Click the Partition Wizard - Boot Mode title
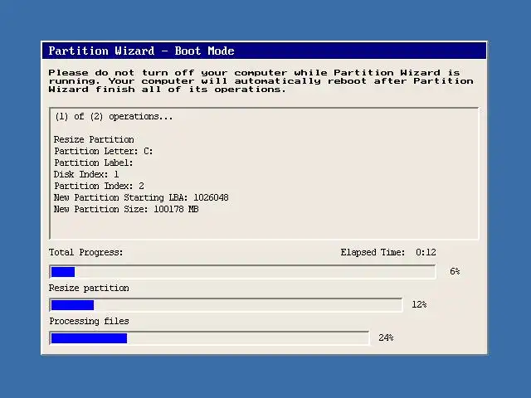Viewport: 531px width, 398px height. 142,51
